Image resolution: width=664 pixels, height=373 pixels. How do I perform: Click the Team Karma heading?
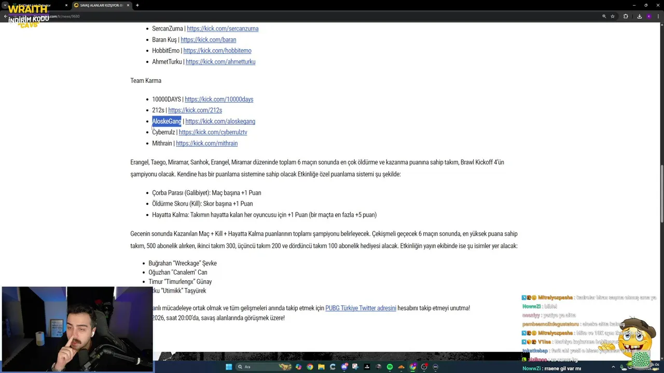(x=146, y=80)
